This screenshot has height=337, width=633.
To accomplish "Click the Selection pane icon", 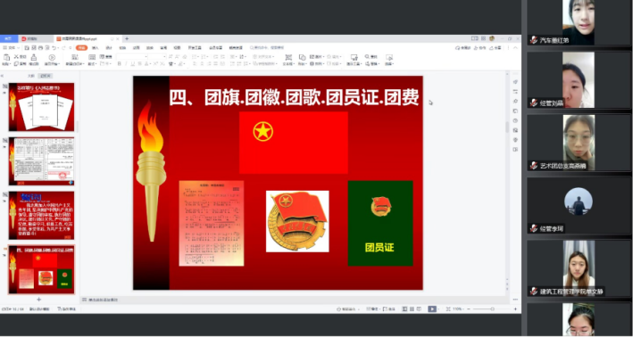I will coord(389,57).
